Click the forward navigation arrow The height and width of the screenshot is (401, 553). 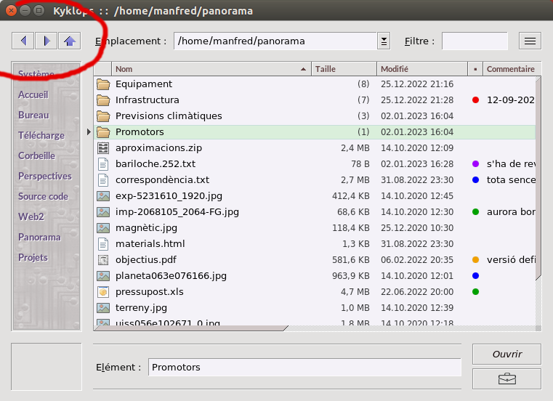47,41
